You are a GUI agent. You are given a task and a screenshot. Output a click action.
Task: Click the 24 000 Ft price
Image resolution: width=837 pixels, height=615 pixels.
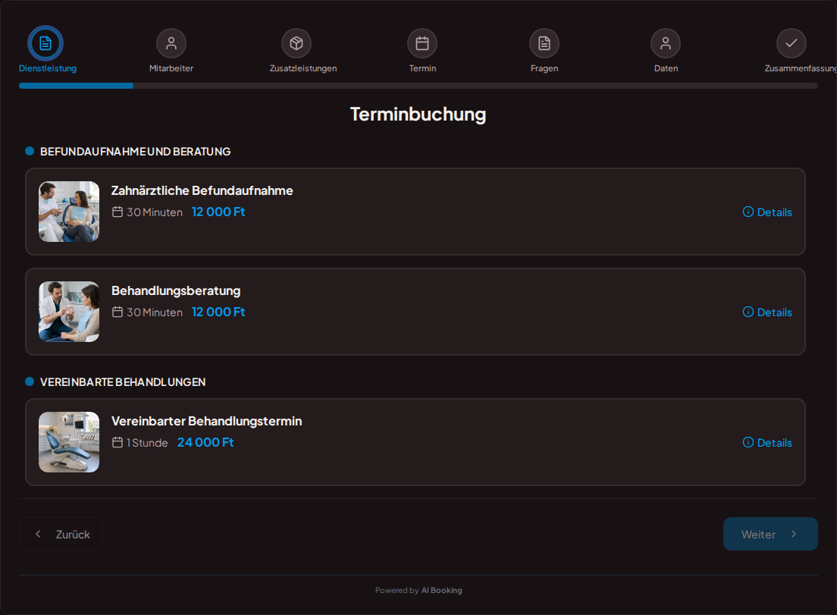[205, 443]
